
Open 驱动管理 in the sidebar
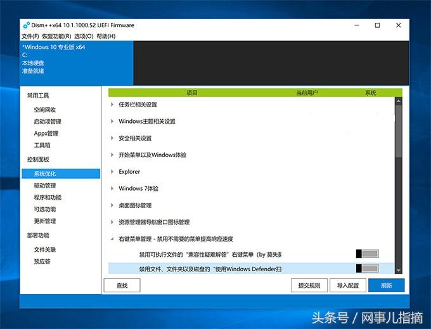45,186
